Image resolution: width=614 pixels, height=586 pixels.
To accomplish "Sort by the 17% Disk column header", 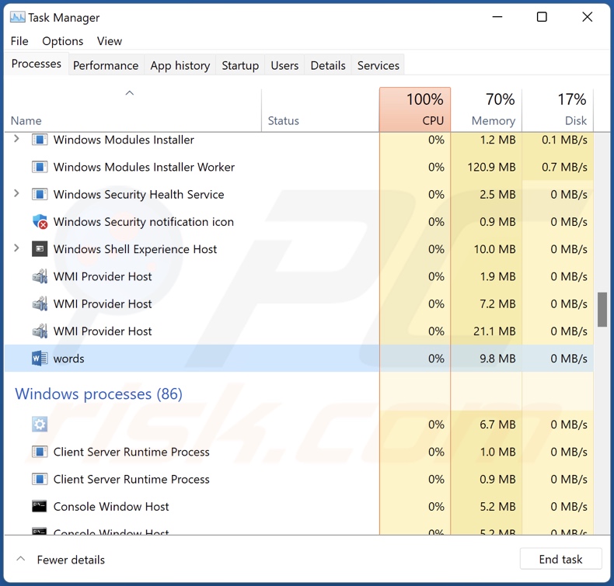I will point(558,109).
